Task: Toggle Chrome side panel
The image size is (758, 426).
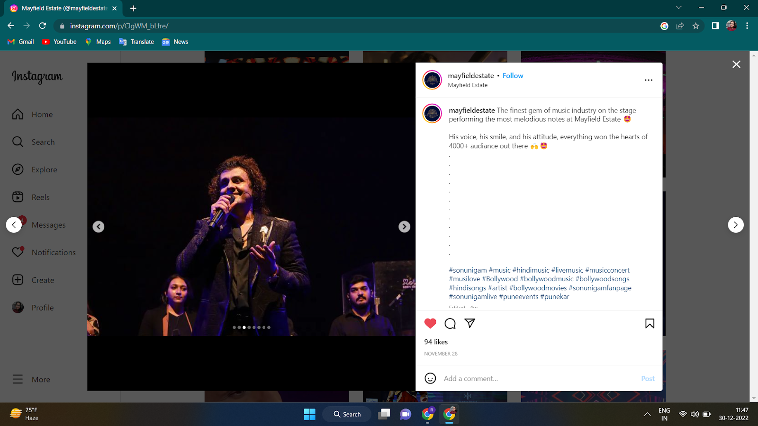Action: (x=715, y=26)
